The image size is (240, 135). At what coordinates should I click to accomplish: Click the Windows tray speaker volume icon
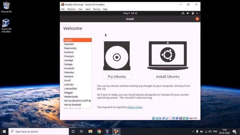(x=210, y=132)
